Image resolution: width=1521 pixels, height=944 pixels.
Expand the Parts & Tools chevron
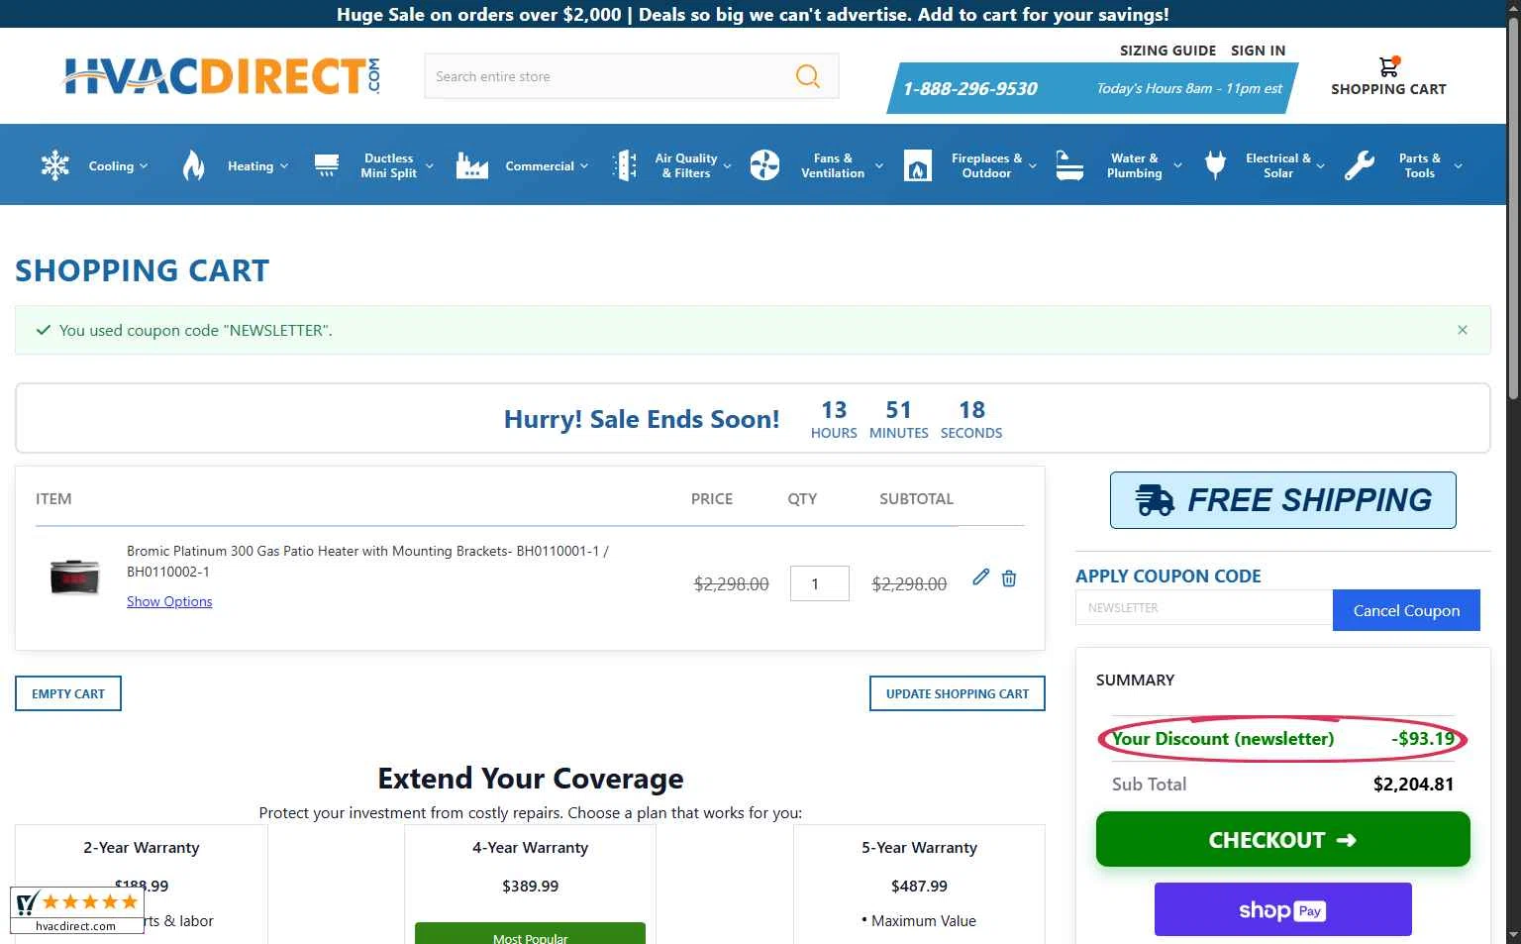click(x=1458, y=166)
